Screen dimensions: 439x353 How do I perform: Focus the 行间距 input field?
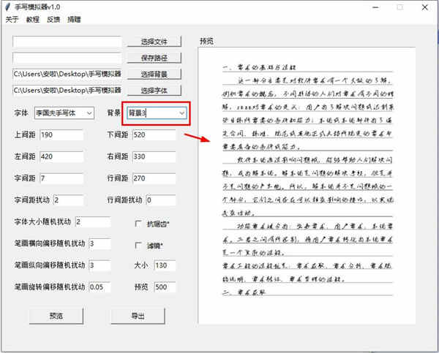154,178
